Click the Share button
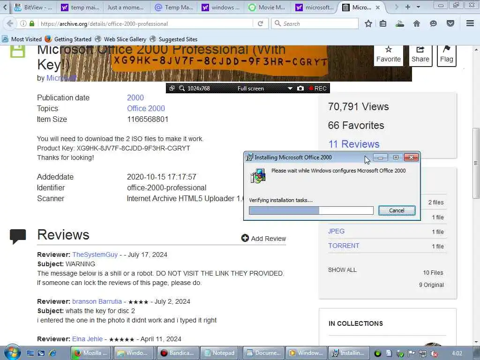Screen dimensions: 480x360 tap(420, 55)
